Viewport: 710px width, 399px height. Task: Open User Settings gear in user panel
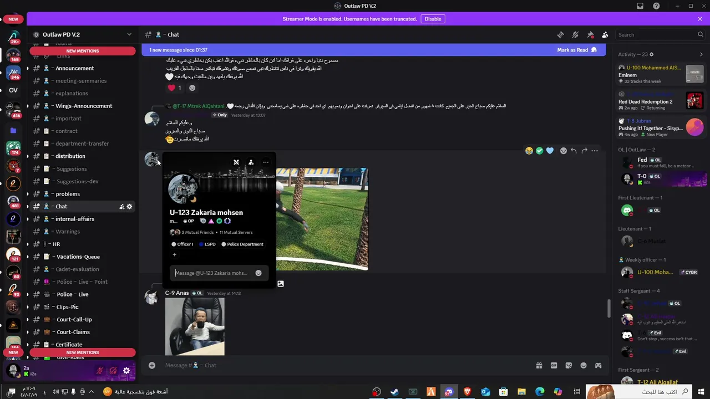click(x=126, y=371)
